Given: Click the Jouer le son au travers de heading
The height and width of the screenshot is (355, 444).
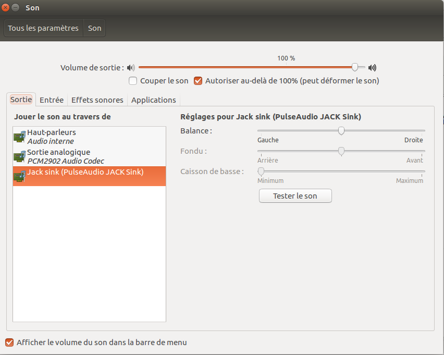Looking at the screenshot, I should tap(63, 117).
